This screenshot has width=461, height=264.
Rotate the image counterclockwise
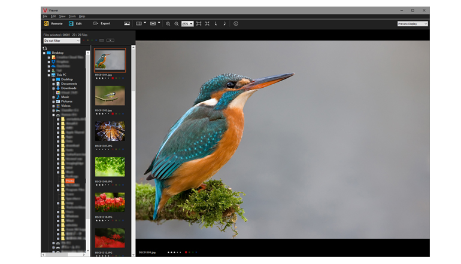click(216, 23)
